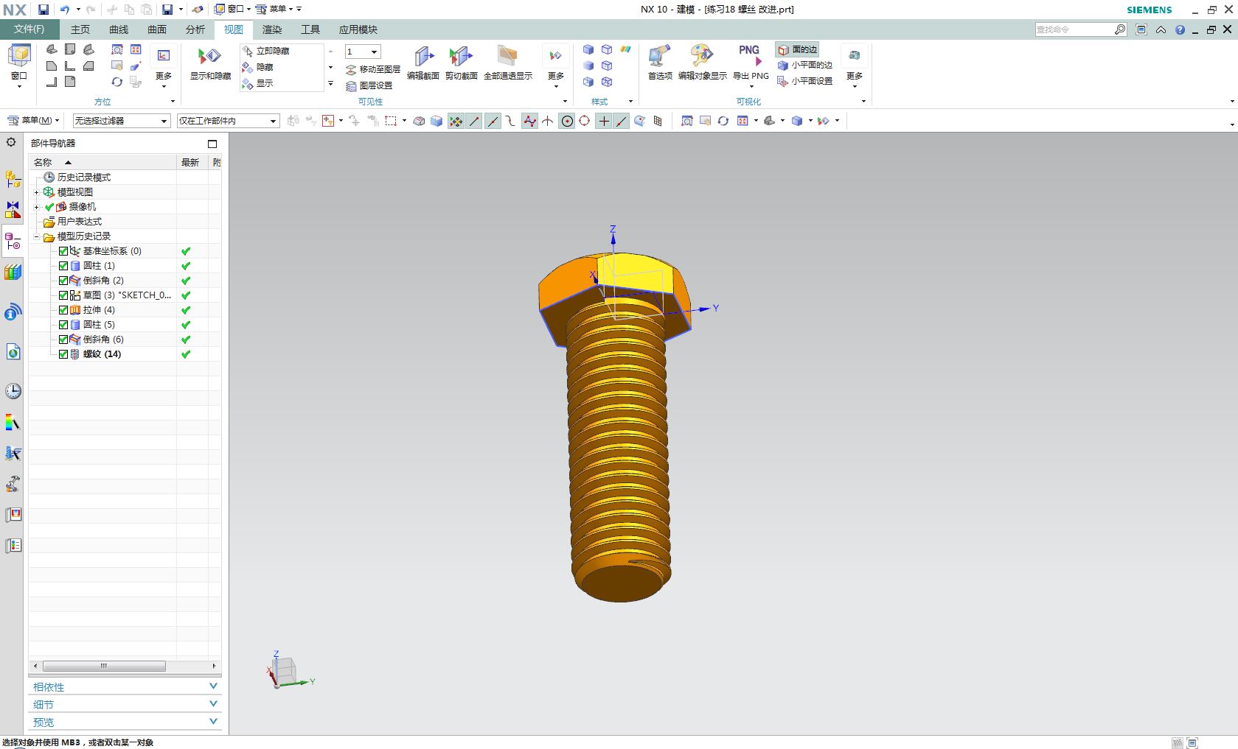Click 移动至图层 (Move to Layer)
Viewport: 1238px width, 749px height.
coord(372,69)
